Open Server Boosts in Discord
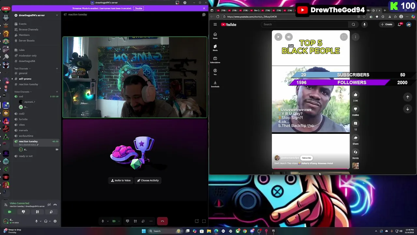417x235 pixels. tap(26, 40)
